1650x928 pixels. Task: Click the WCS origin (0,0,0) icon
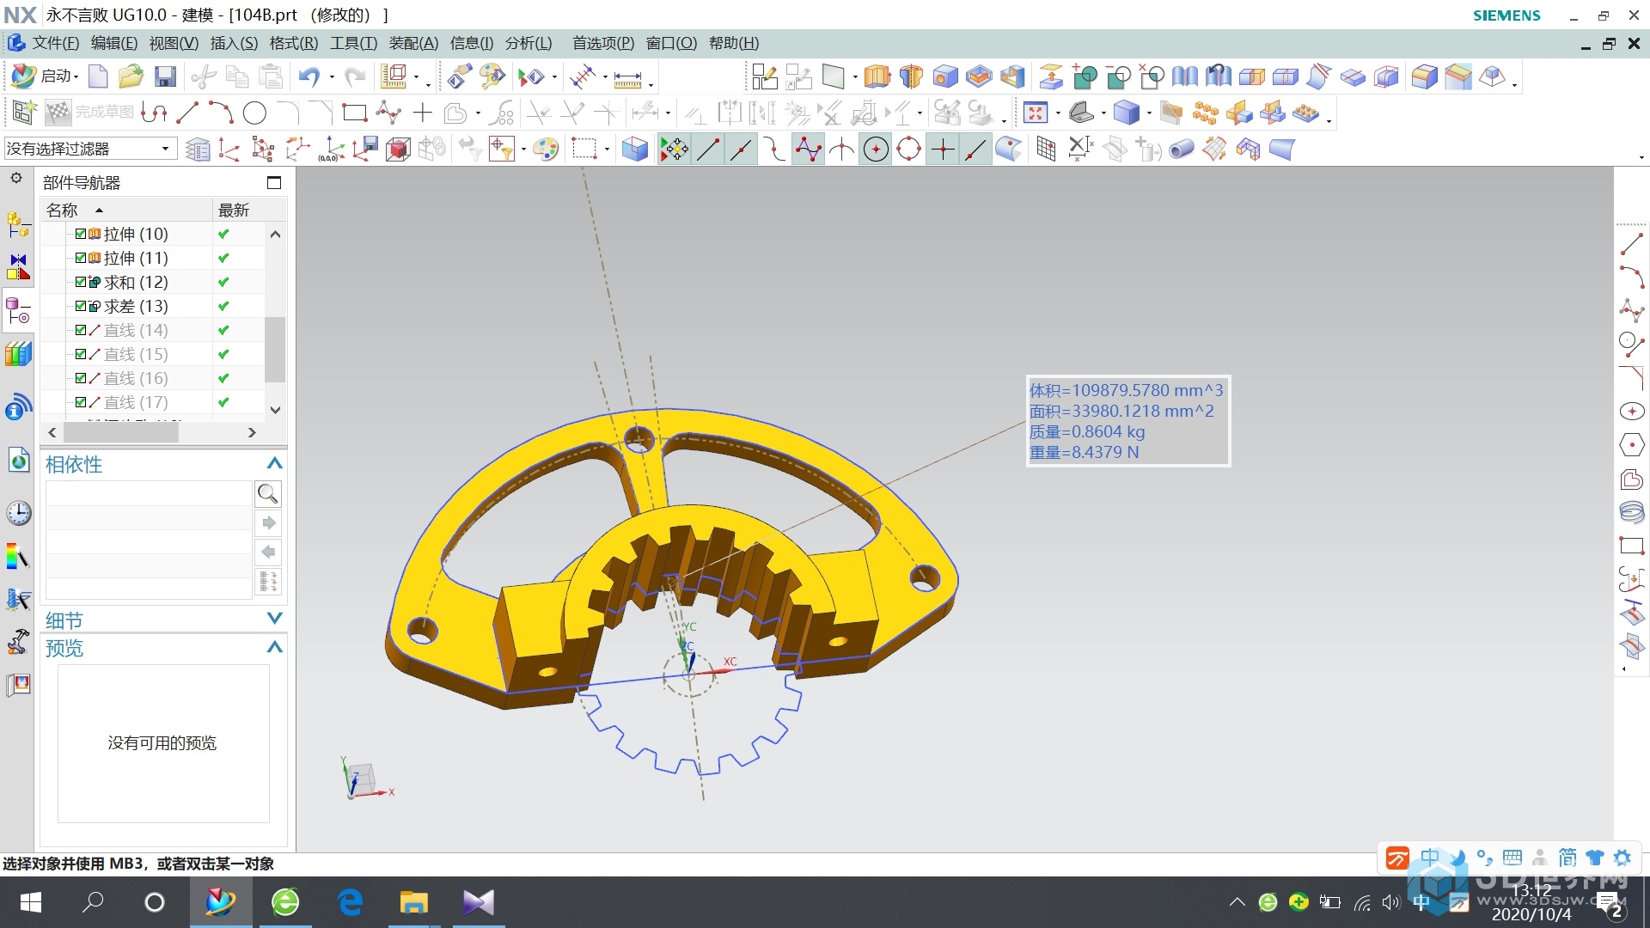[x=331, y=149]
